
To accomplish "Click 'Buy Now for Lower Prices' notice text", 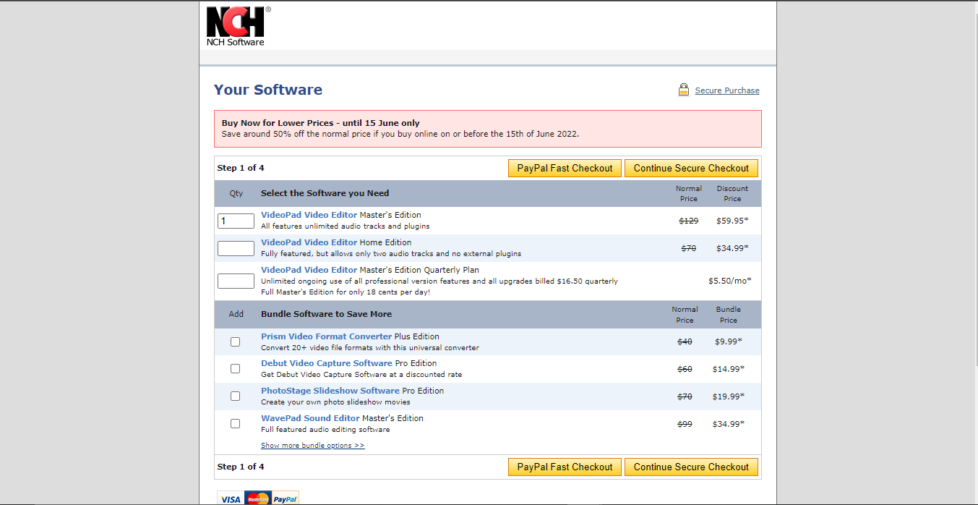I will [320, 123].
